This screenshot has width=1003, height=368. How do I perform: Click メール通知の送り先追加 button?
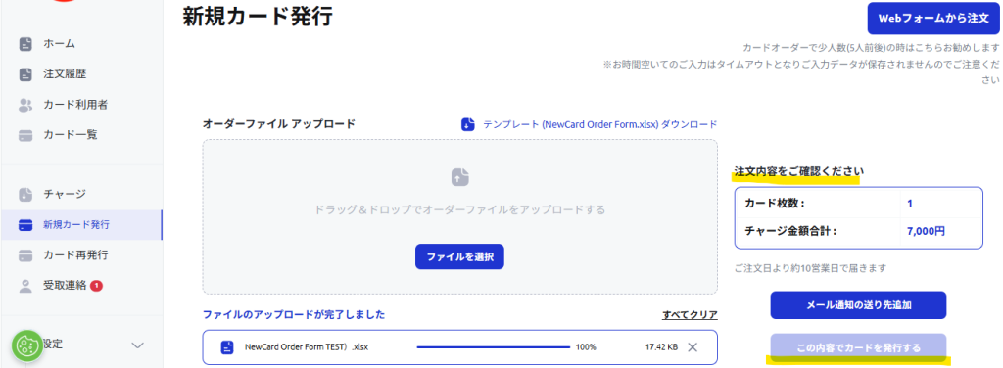(x=858, y=305)
